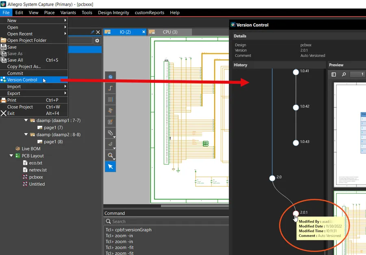The image size is (366, 255).
Task: Expand the Import submenu arrow
Action: pyautogui.click(x=65, y=86)
